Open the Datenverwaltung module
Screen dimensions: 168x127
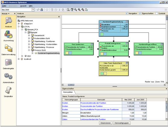click(8, 50)
